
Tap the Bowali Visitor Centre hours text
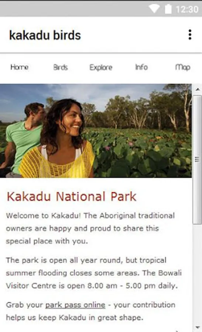pos(94,279)
